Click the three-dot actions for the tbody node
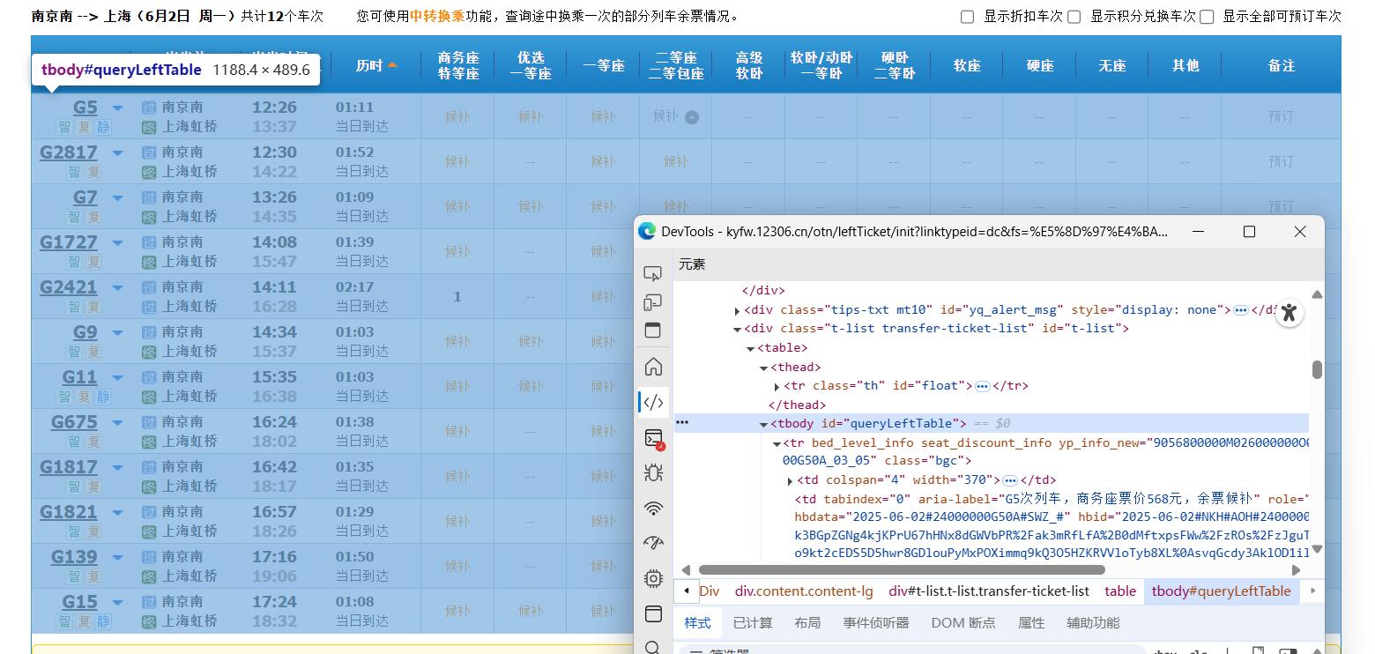This screenshot has height=654, width=1375. [x=681, y=422]
